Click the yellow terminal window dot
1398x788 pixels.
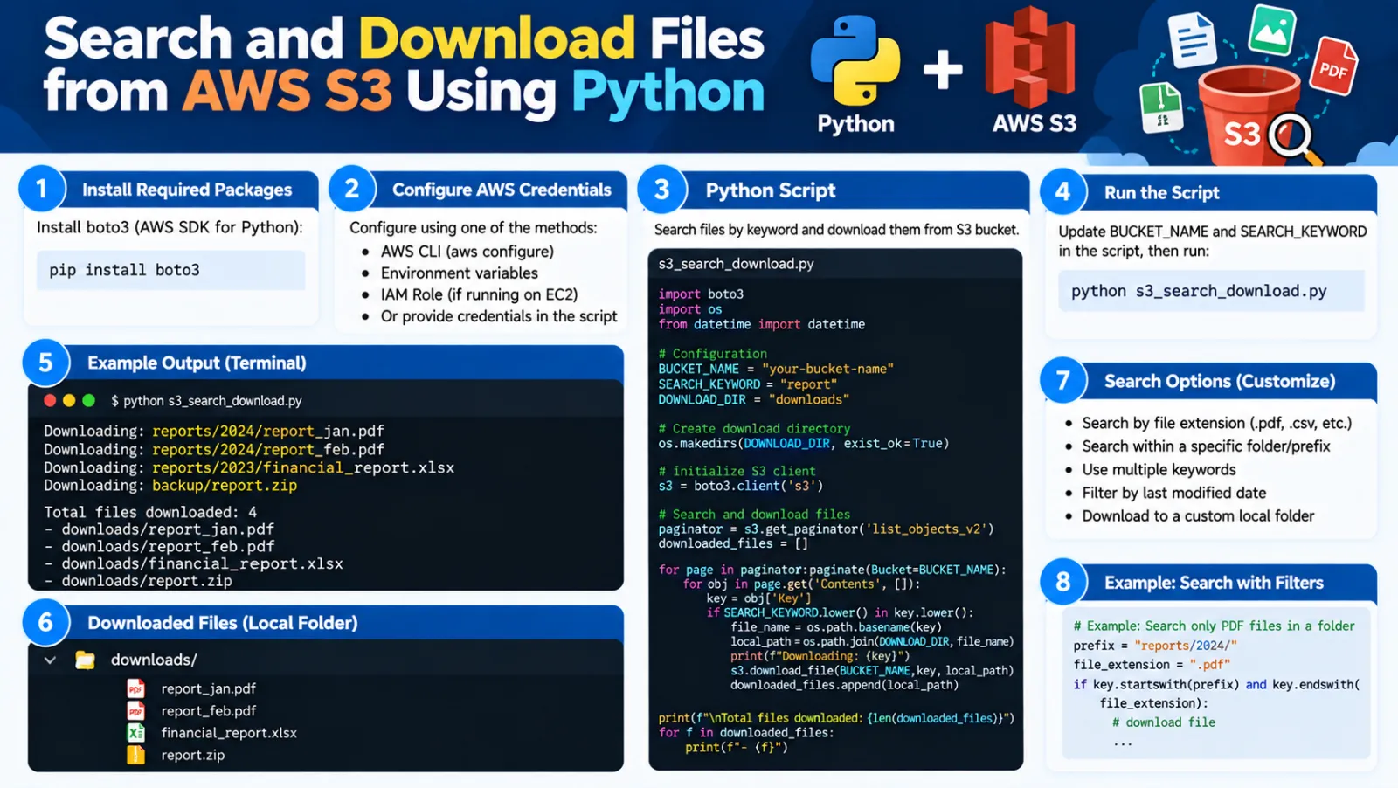69,400
